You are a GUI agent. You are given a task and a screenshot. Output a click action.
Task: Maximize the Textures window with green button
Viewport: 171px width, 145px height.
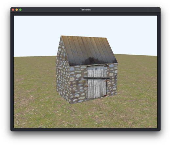(20, 10)
